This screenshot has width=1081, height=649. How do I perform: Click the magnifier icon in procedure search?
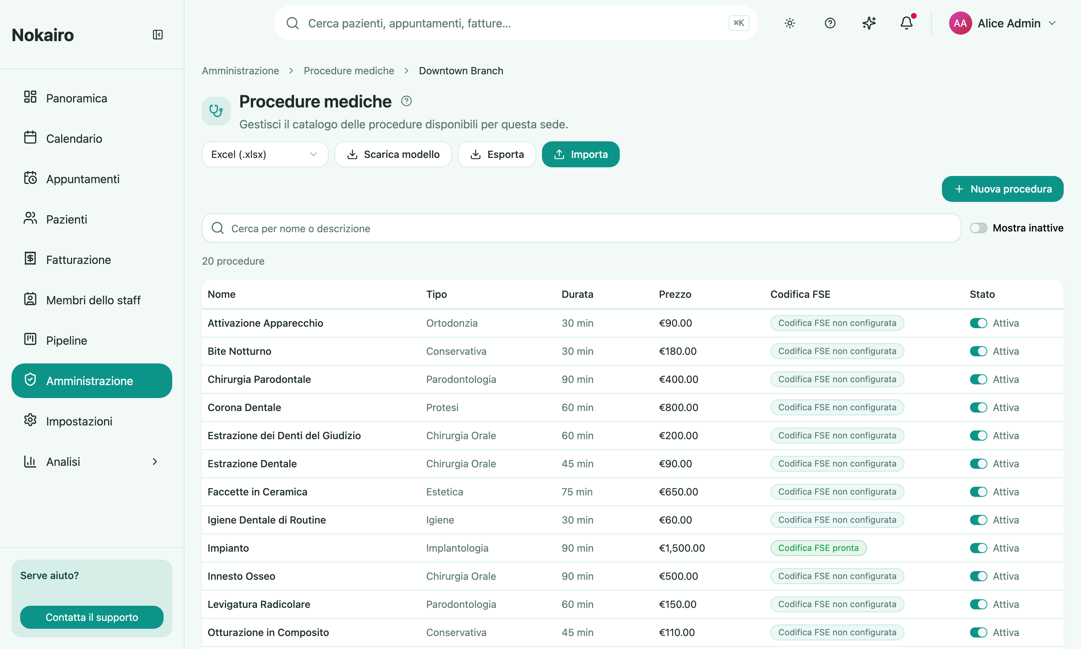pos(218,228)
